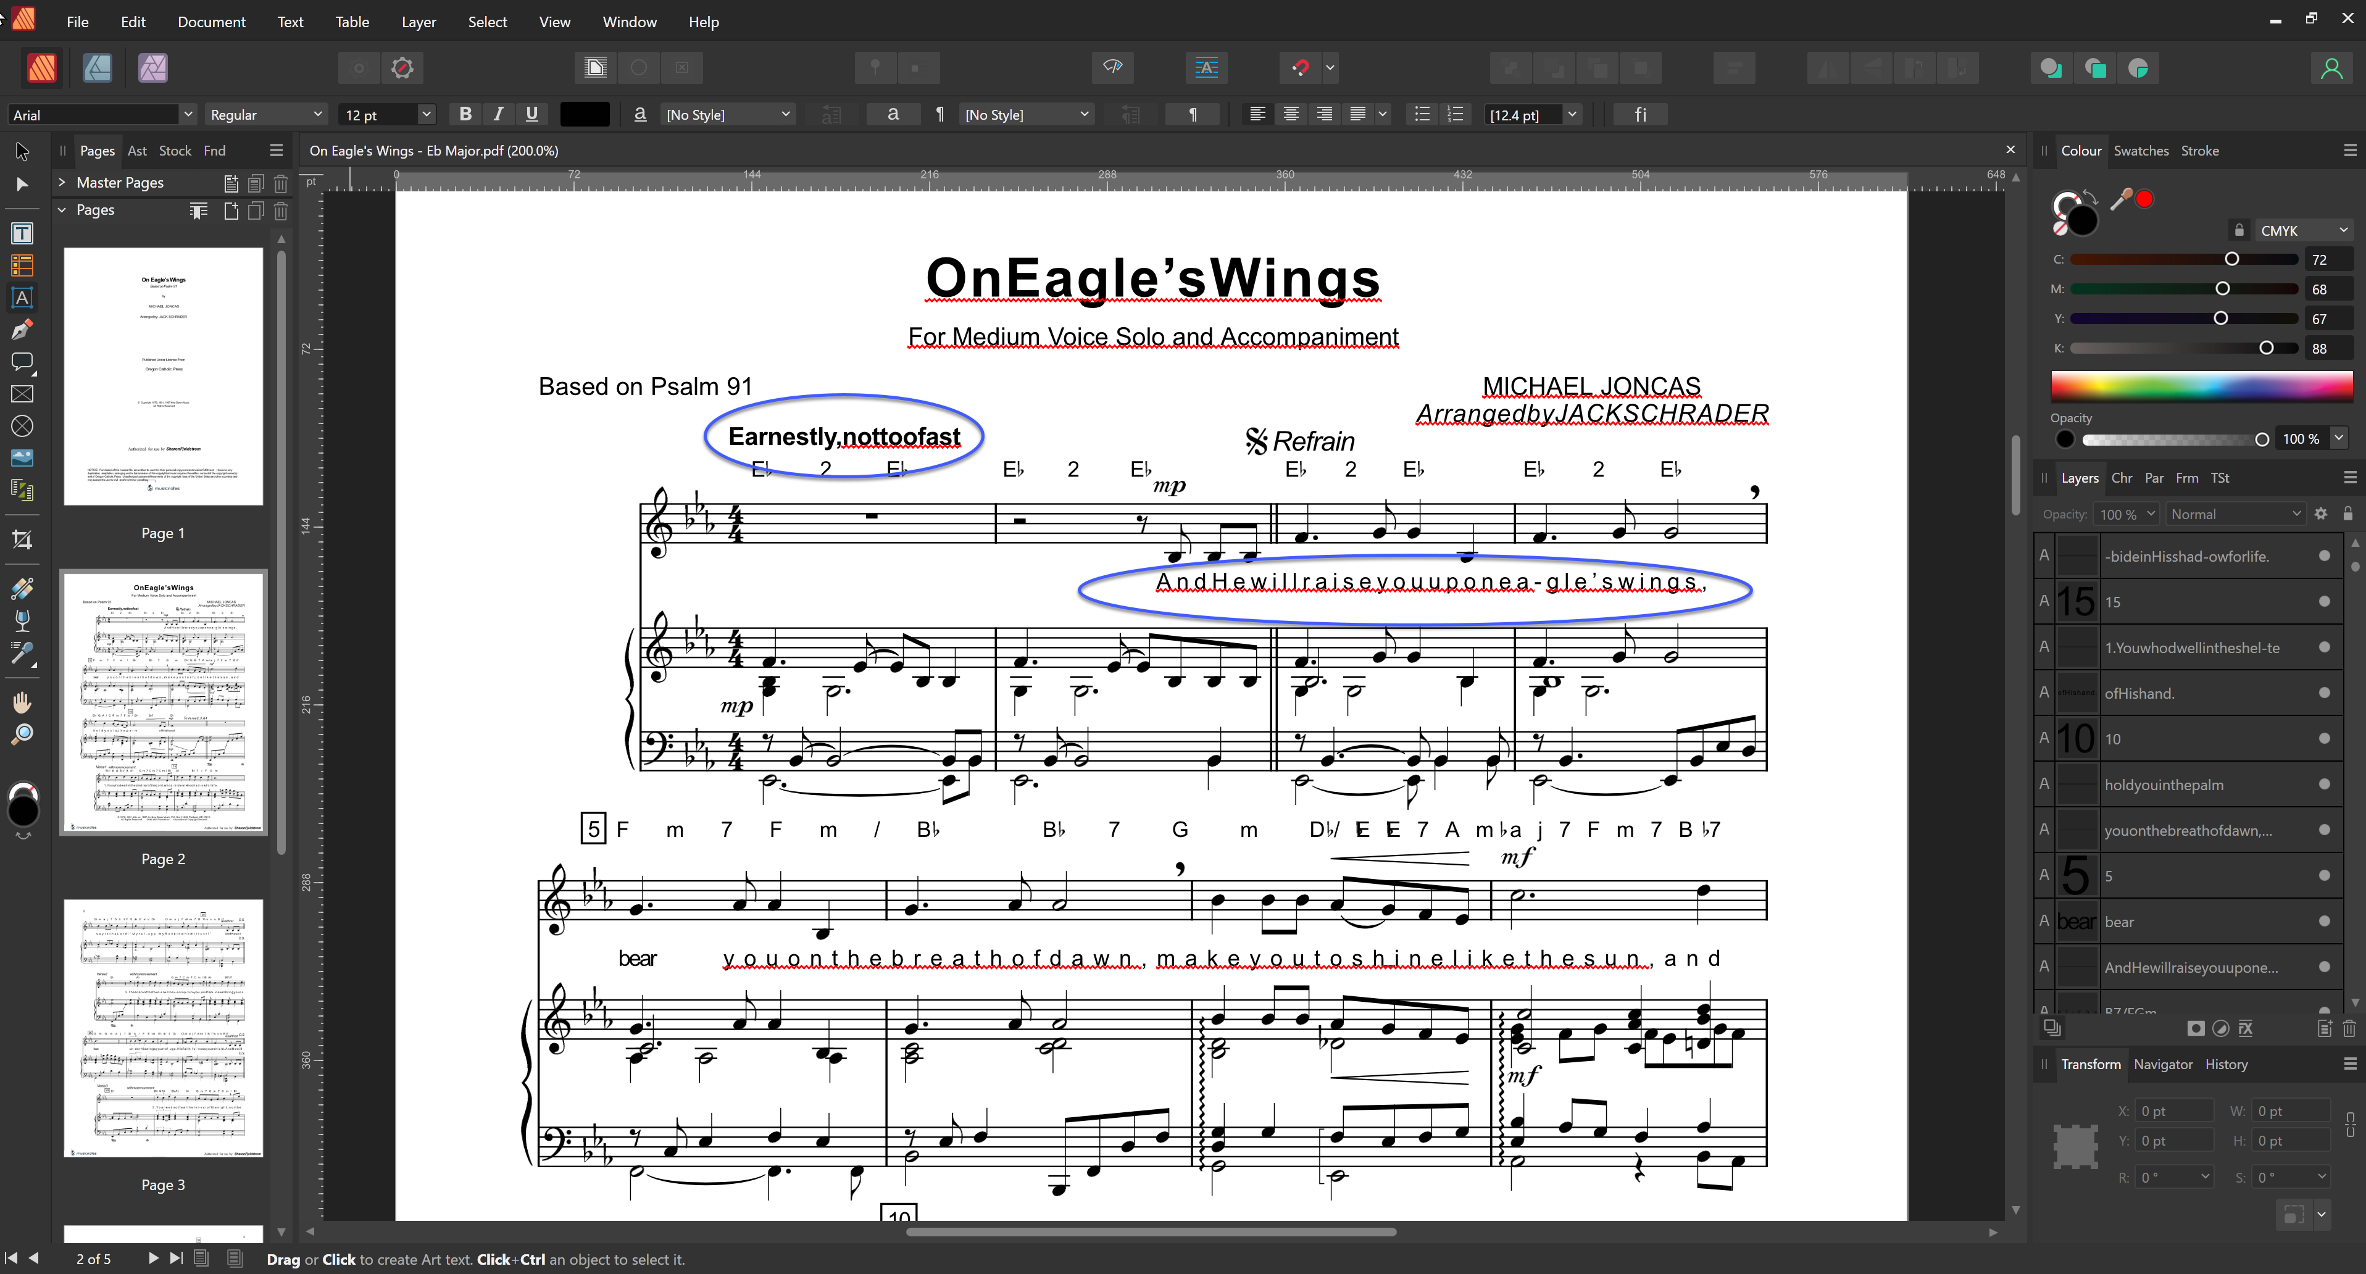The height and width of the screenshot is (1274, 2366).
Task: Switch to the Navigator tab
Action: [x=2162, y=1064]
